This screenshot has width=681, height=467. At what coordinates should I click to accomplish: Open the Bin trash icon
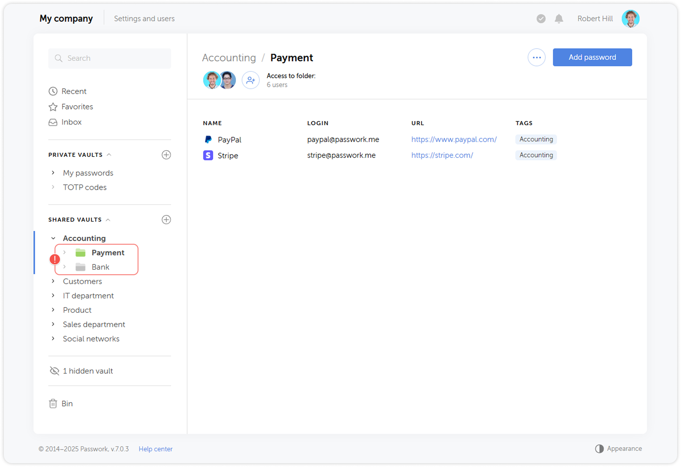(x=53, y=403)
